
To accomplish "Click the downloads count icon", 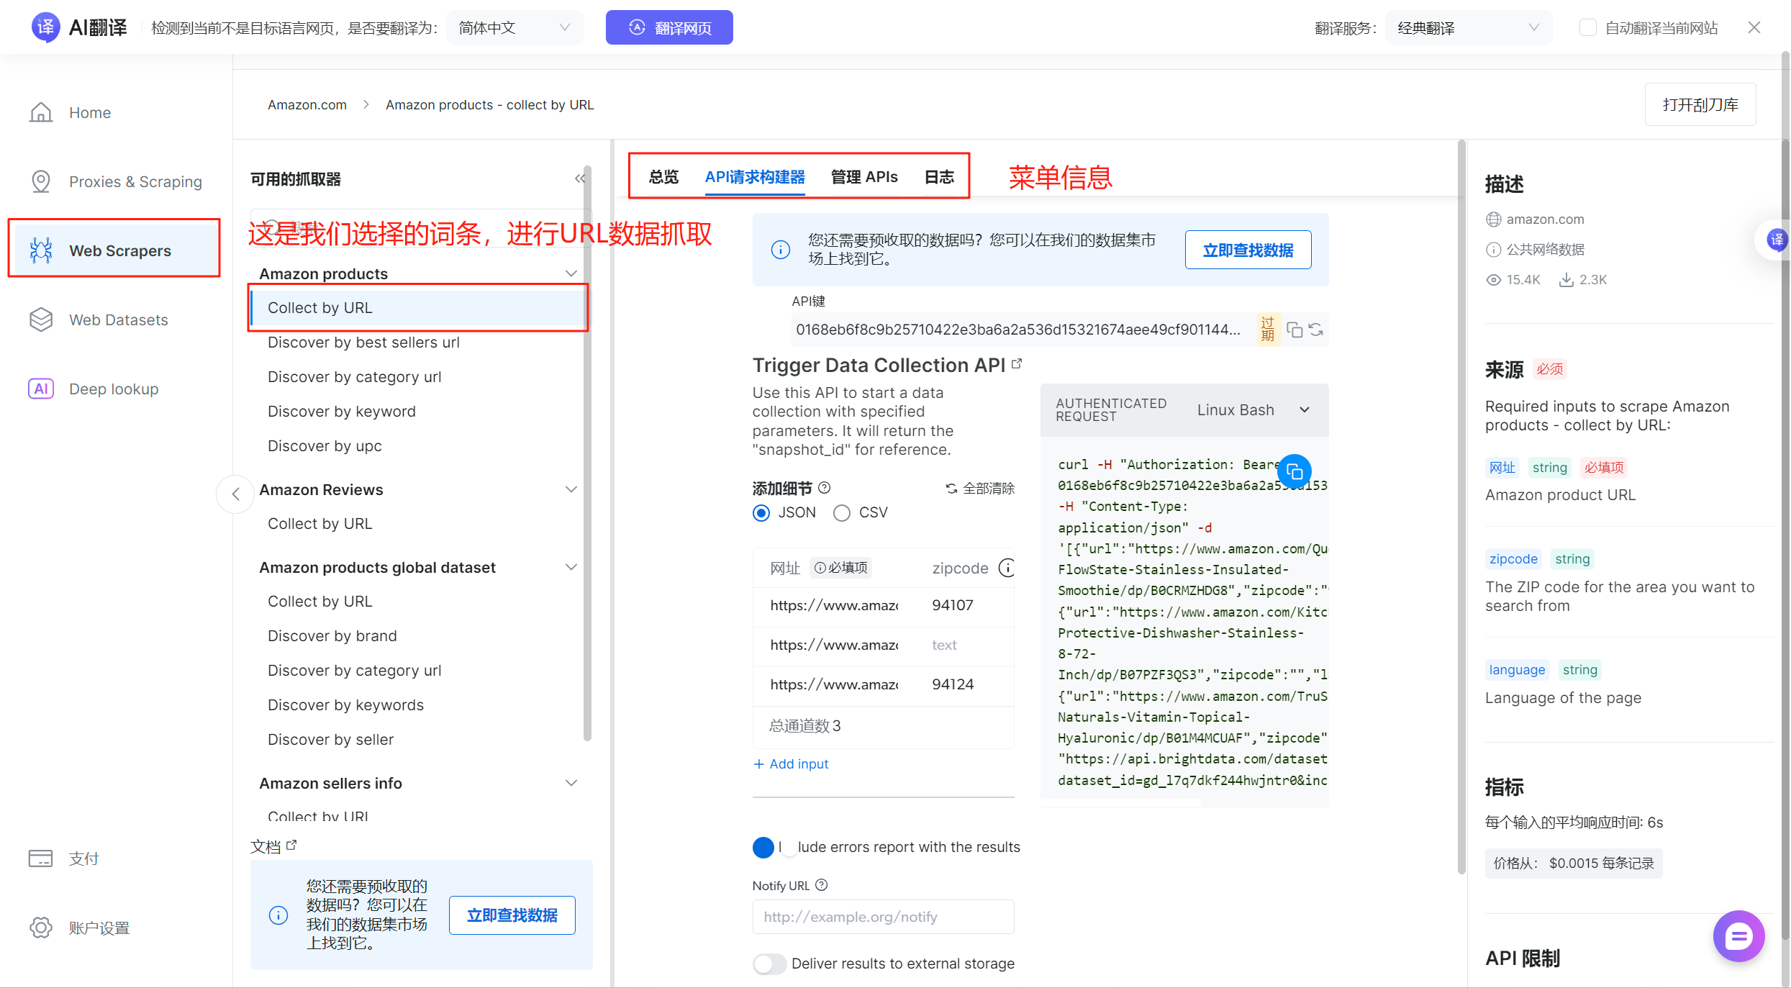I will coord(1566,280).
